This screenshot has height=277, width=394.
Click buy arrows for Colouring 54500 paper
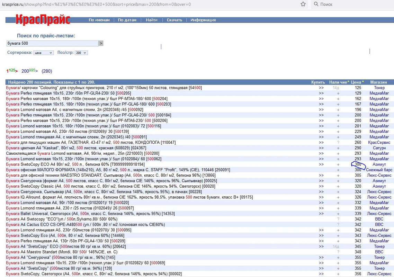[x=321, y=88]
